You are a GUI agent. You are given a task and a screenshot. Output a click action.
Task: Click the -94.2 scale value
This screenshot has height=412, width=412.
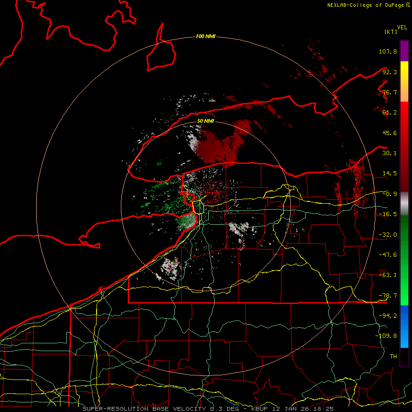pos(388,315)
